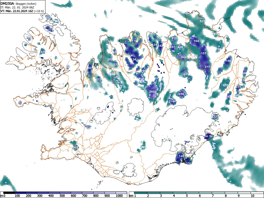This screenshot has height=198, width=264.
Task: Click the visibility value 211 on the map
Action: click(207, 67)
